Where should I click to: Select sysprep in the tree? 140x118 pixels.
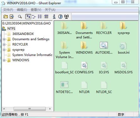coord(18,50)
